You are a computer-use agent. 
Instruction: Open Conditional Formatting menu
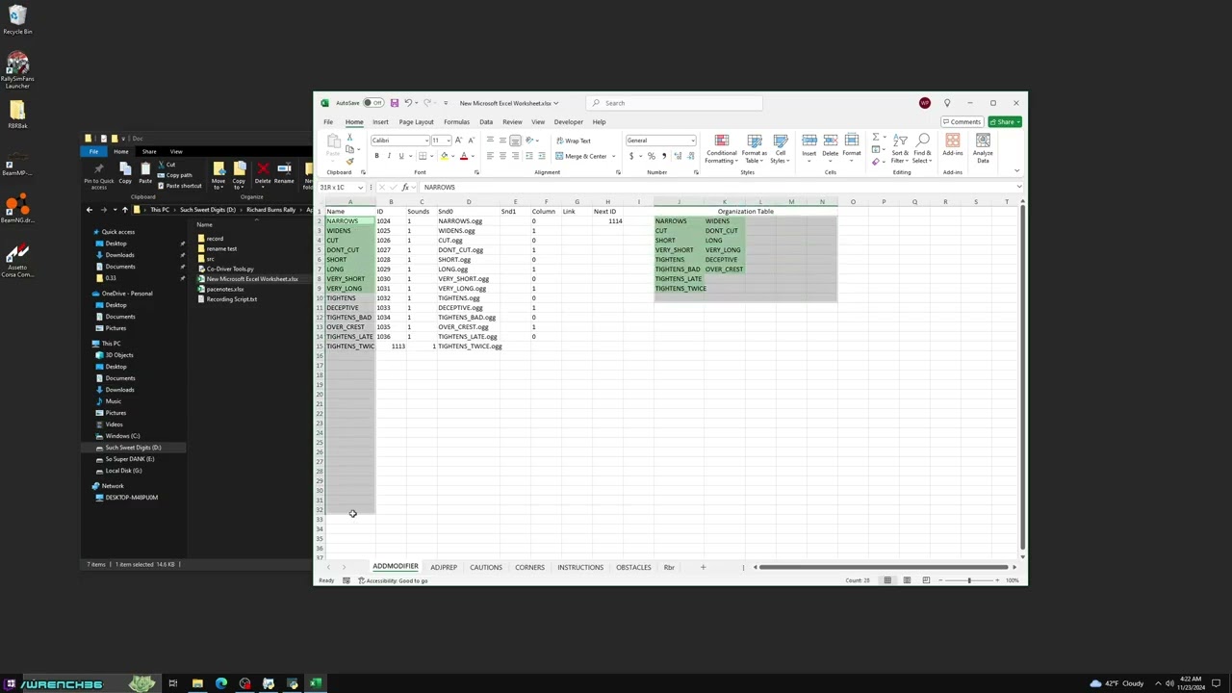click(722, 148)
